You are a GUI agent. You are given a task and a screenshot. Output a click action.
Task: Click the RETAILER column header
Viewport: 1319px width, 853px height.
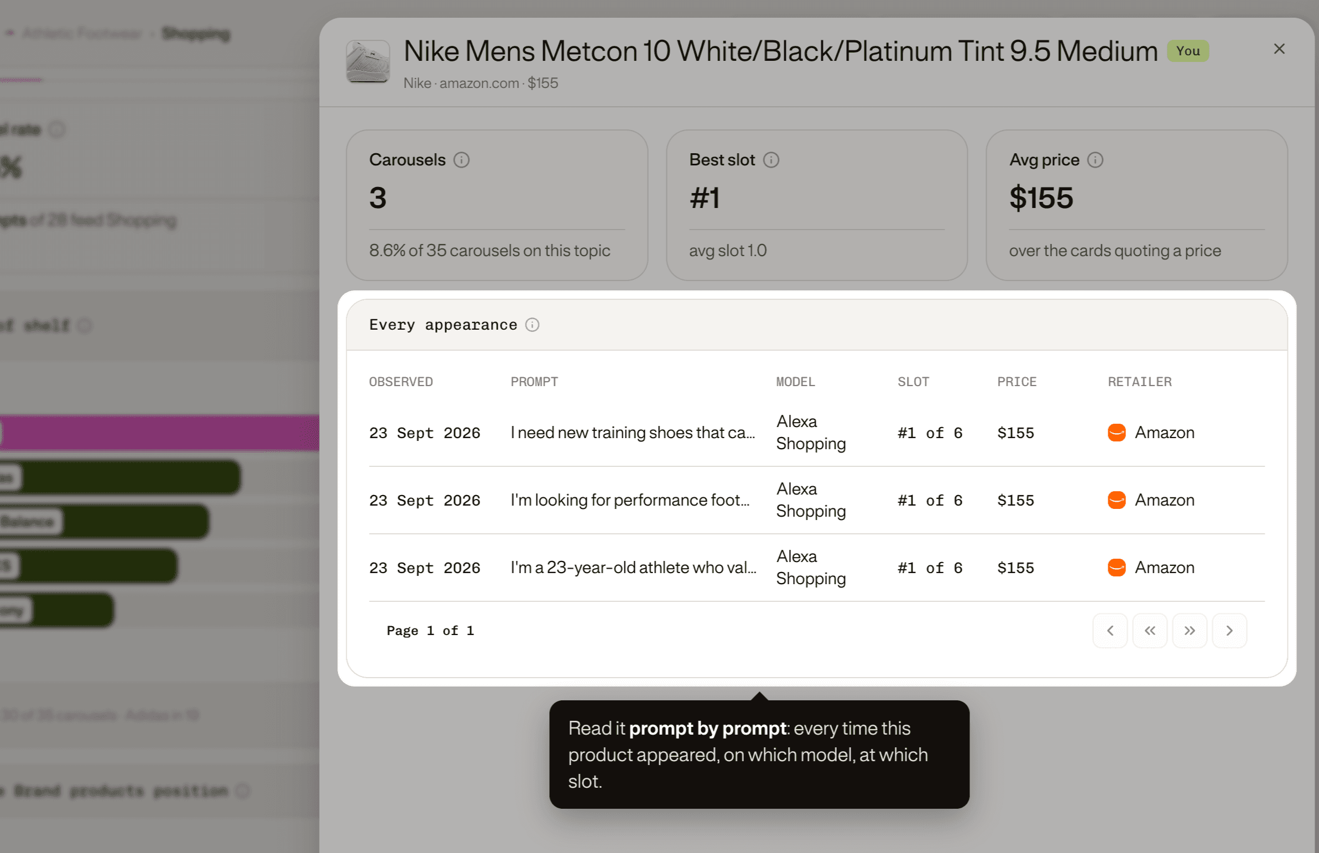(1140, 382)
